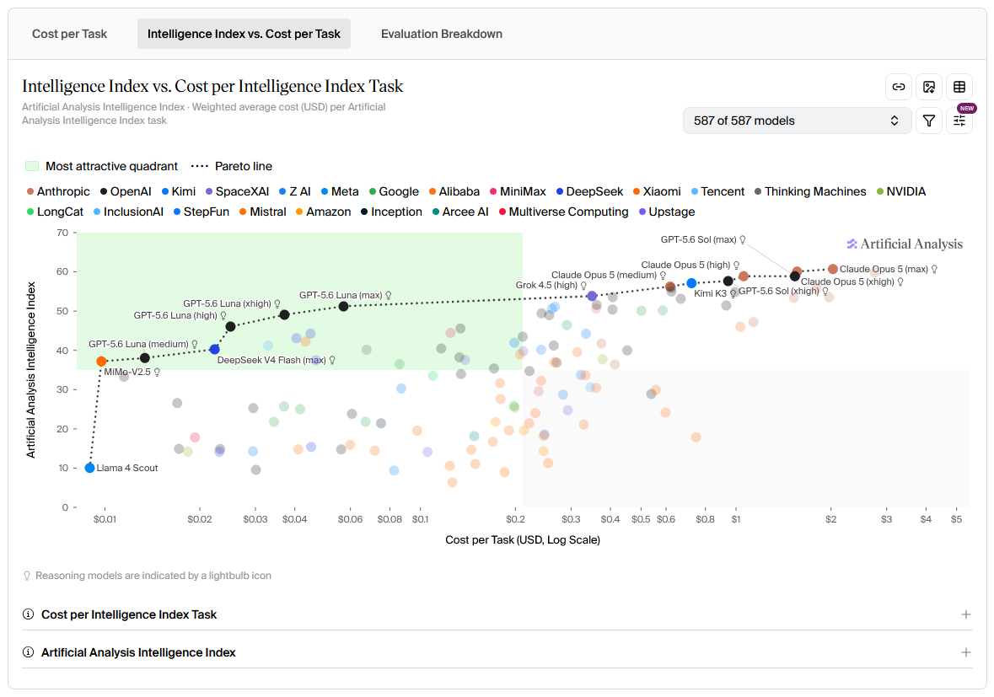The height and width of the screenshot is (697, 994).
Task: Toggle Upstage legend entry
Action: click(x=667, y=212)
